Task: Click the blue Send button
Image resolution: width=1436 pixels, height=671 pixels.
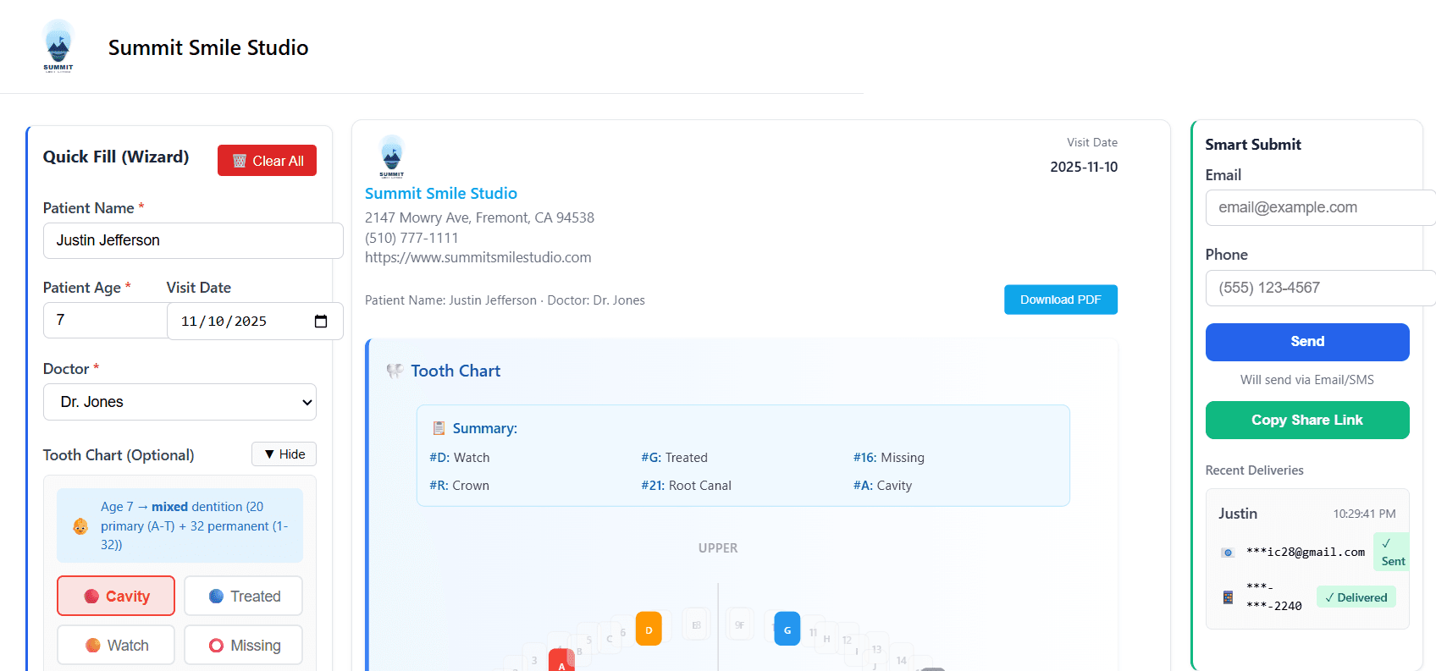Action: [1307, 342]
